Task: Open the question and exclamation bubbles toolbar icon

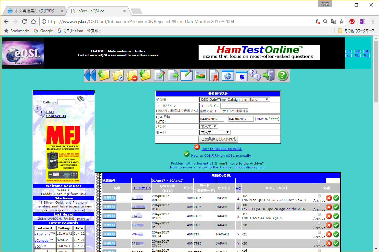Action: [x=255, y=75]
